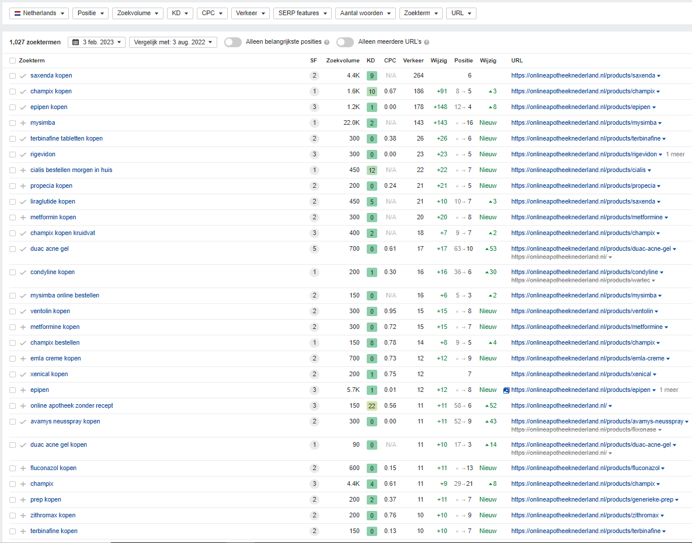This screenshot has width=692, height=543.
Task: Click the struck-through products/wartec URL
Action: pyautogui.click(x=581, y=281)
